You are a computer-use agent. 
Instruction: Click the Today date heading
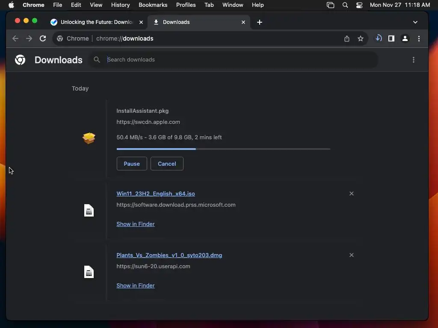[80, 88]
